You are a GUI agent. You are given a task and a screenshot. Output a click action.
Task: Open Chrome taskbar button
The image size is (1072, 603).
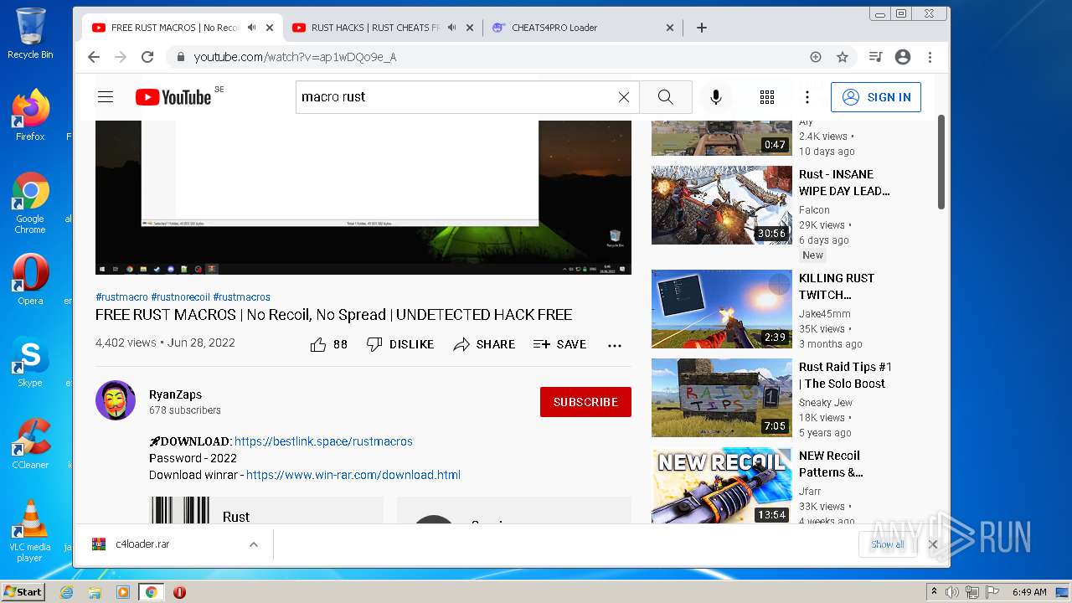151,592
